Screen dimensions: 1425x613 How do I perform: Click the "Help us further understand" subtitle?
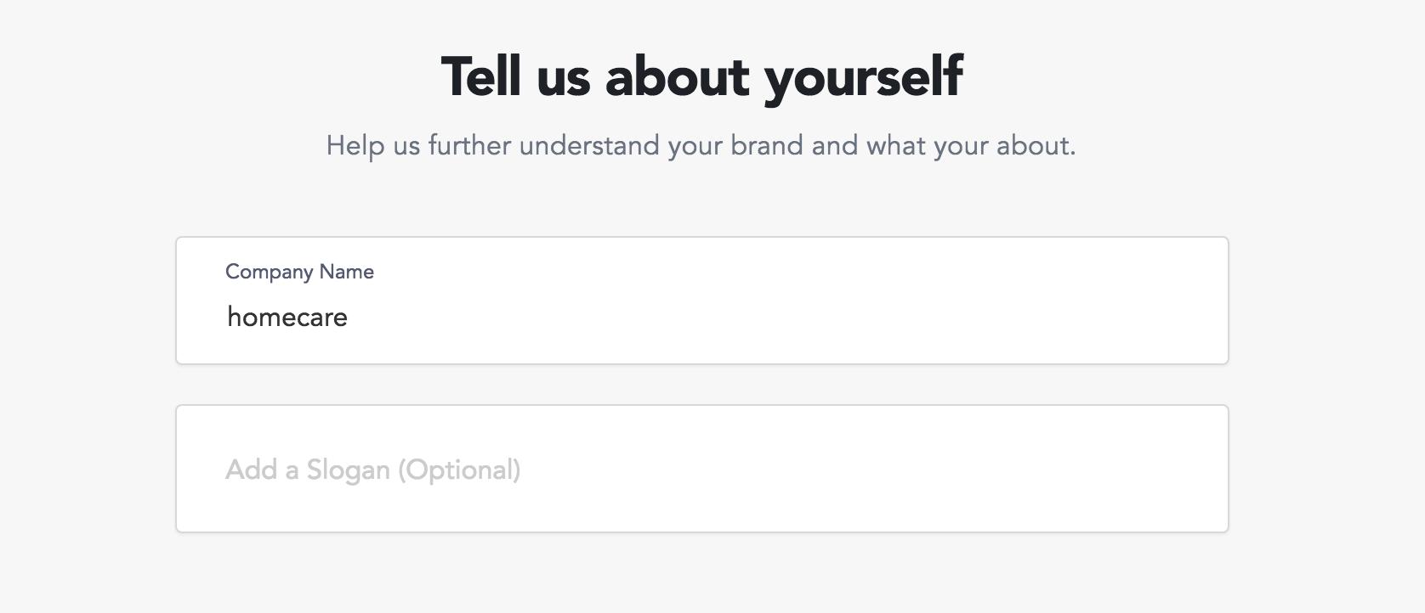pyautogui.click(x=701, y=146)
